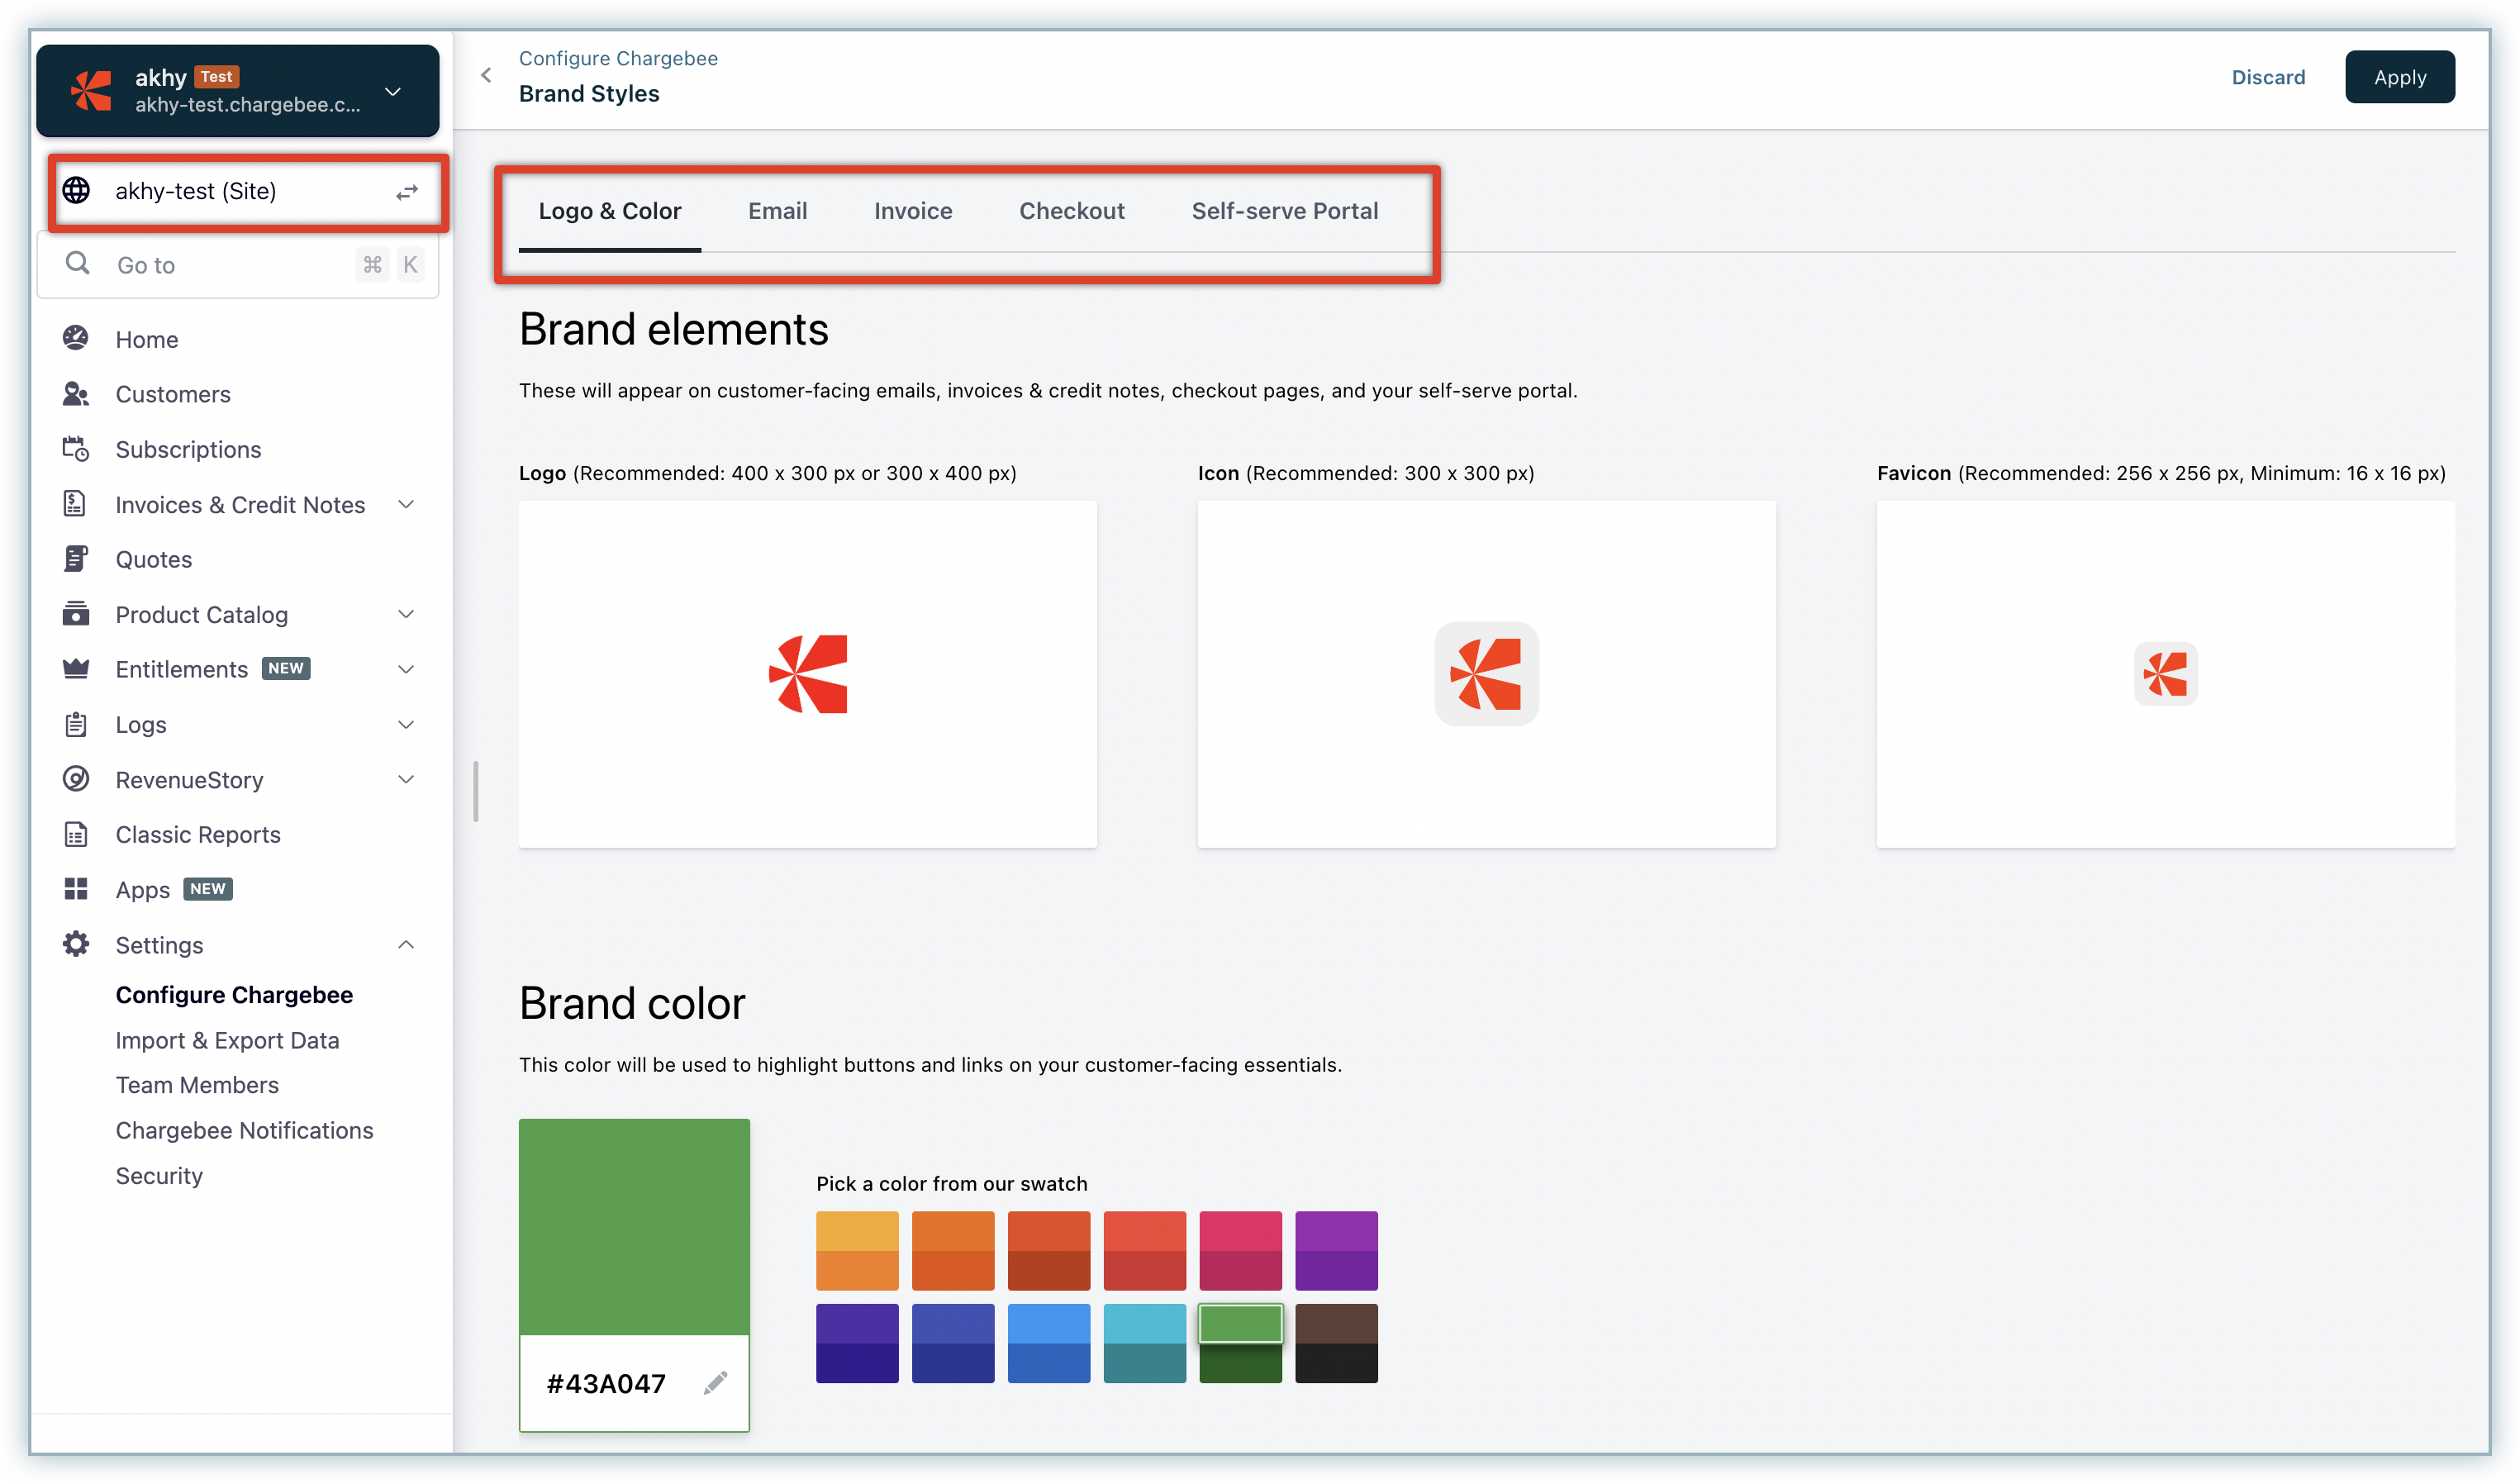Open the akhy account dropdown
The height and width of the screenshot is (1484, 2520).
coord(393,91)
